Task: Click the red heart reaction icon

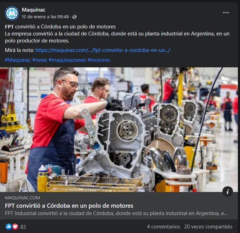Action: 15,227
